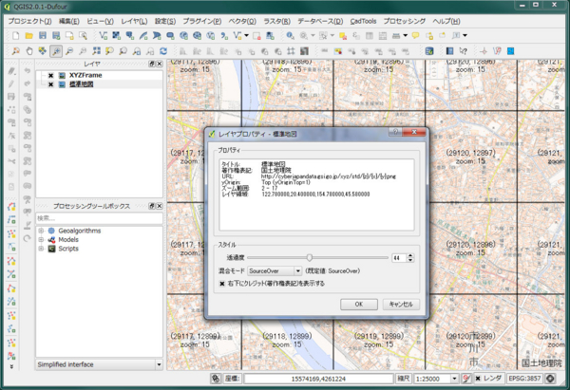Select the Measure ruler tool
The height and width of the screenshot is (390, 570).
tap(396, 36)
